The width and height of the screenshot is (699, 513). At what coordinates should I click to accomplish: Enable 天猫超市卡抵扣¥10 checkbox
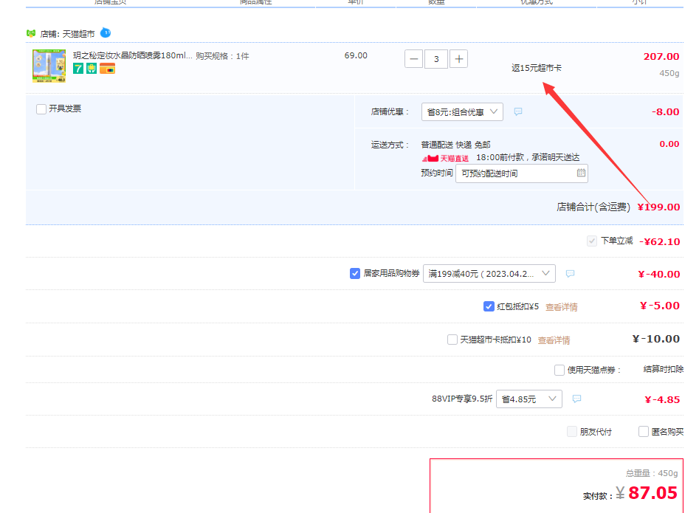pyautogui.click(x=452, y=340)
